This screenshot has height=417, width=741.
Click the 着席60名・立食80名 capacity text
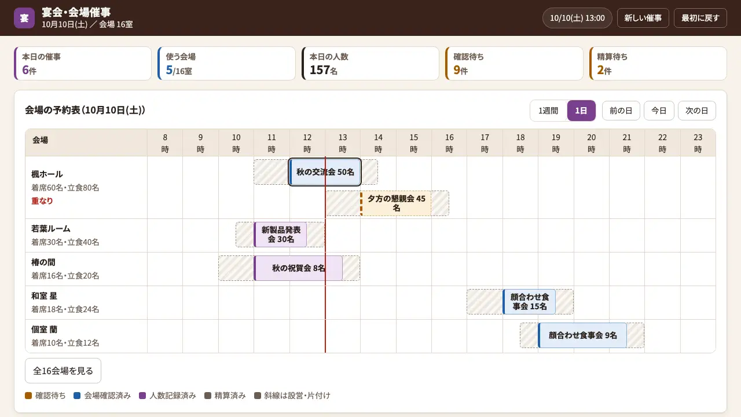pos(65,188)
